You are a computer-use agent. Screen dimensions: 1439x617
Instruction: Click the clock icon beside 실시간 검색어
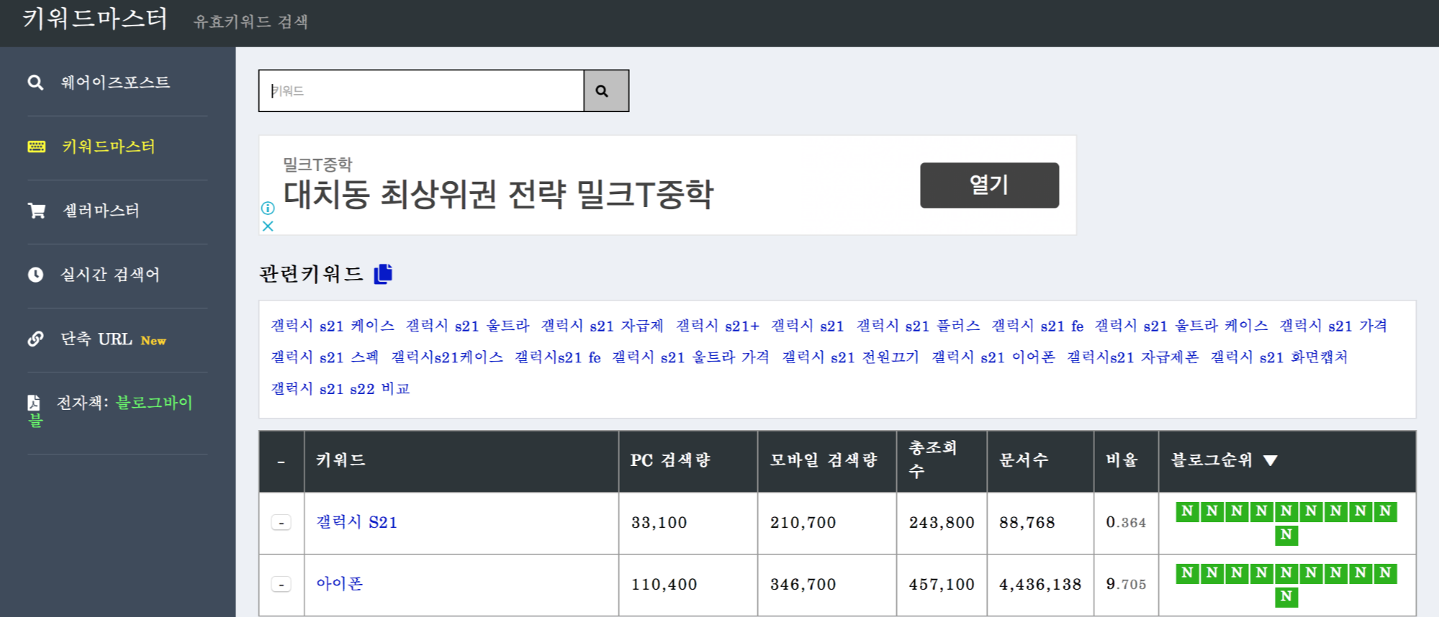click(35, 275)
